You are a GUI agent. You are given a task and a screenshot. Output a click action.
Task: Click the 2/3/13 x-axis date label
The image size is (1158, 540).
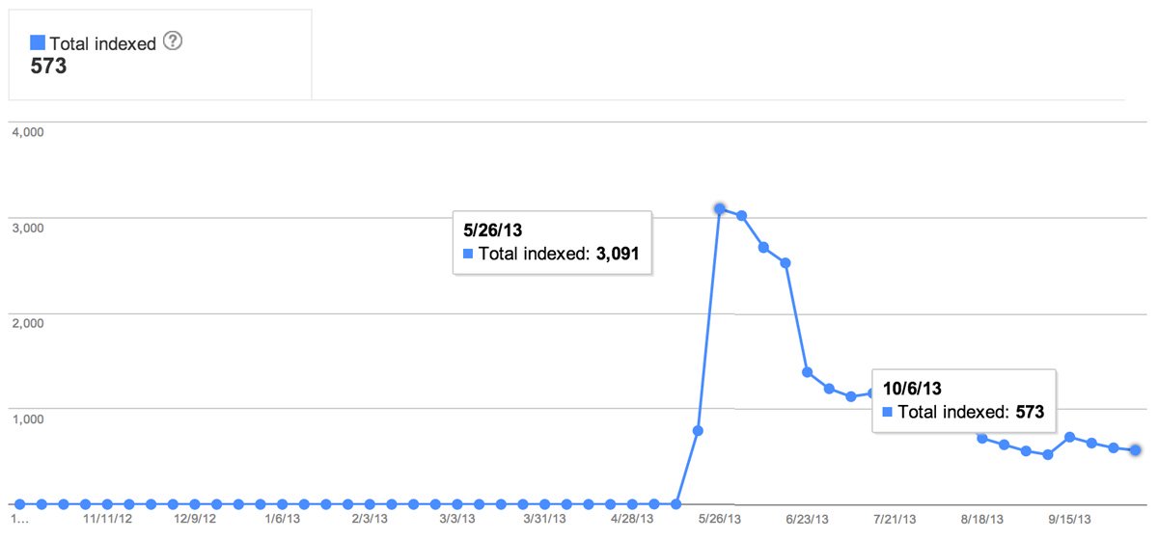[x=370, y=519]
